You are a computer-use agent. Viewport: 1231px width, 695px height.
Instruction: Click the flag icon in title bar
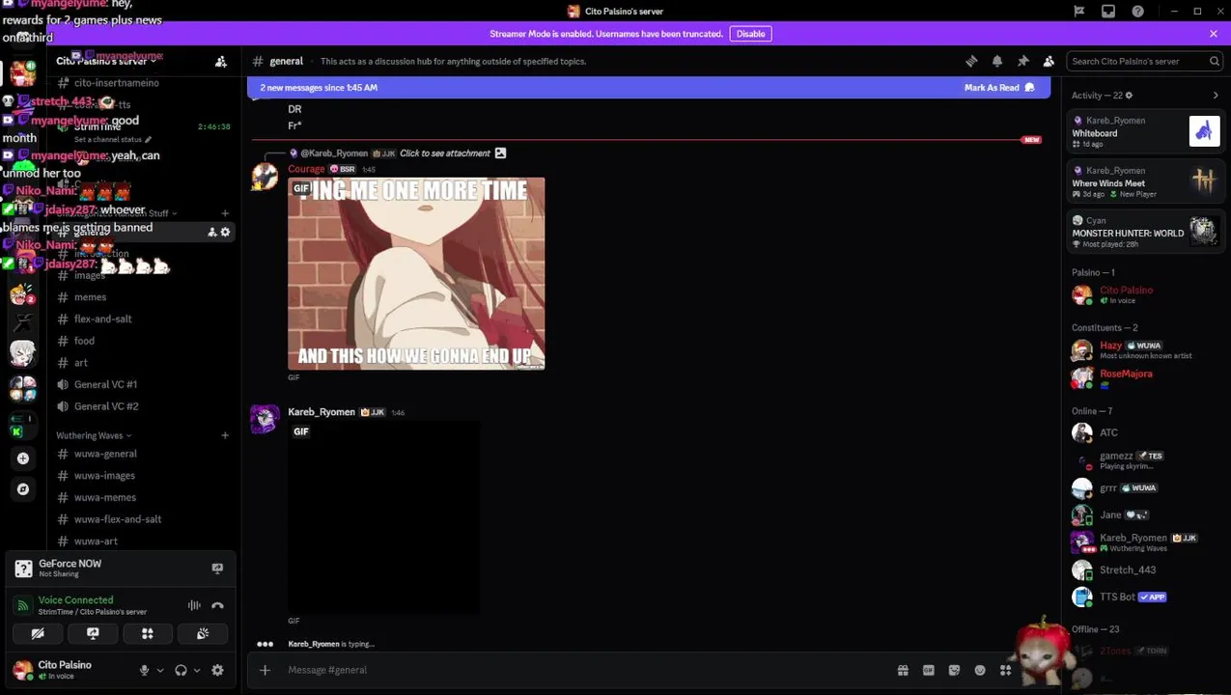1079,11
